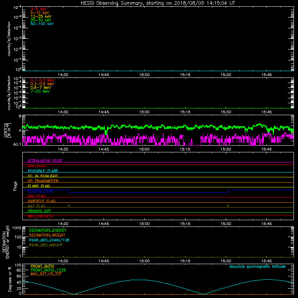Click the SC_TRANSMITTER flag label

pyautogui.click(x=43, y=181)
